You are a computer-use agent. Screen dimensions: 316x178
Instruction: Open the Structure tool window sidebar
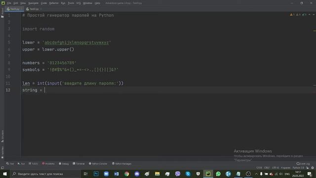click(x=2, y=136)
